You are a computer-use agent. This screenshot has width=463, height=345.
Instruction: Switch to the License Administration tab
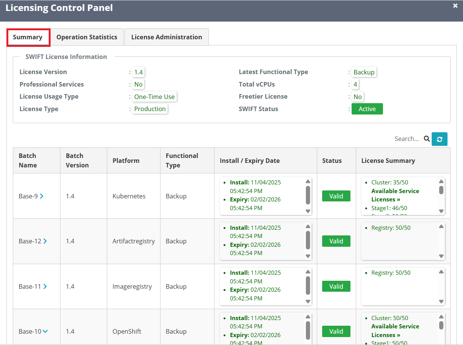coord(167,37)
